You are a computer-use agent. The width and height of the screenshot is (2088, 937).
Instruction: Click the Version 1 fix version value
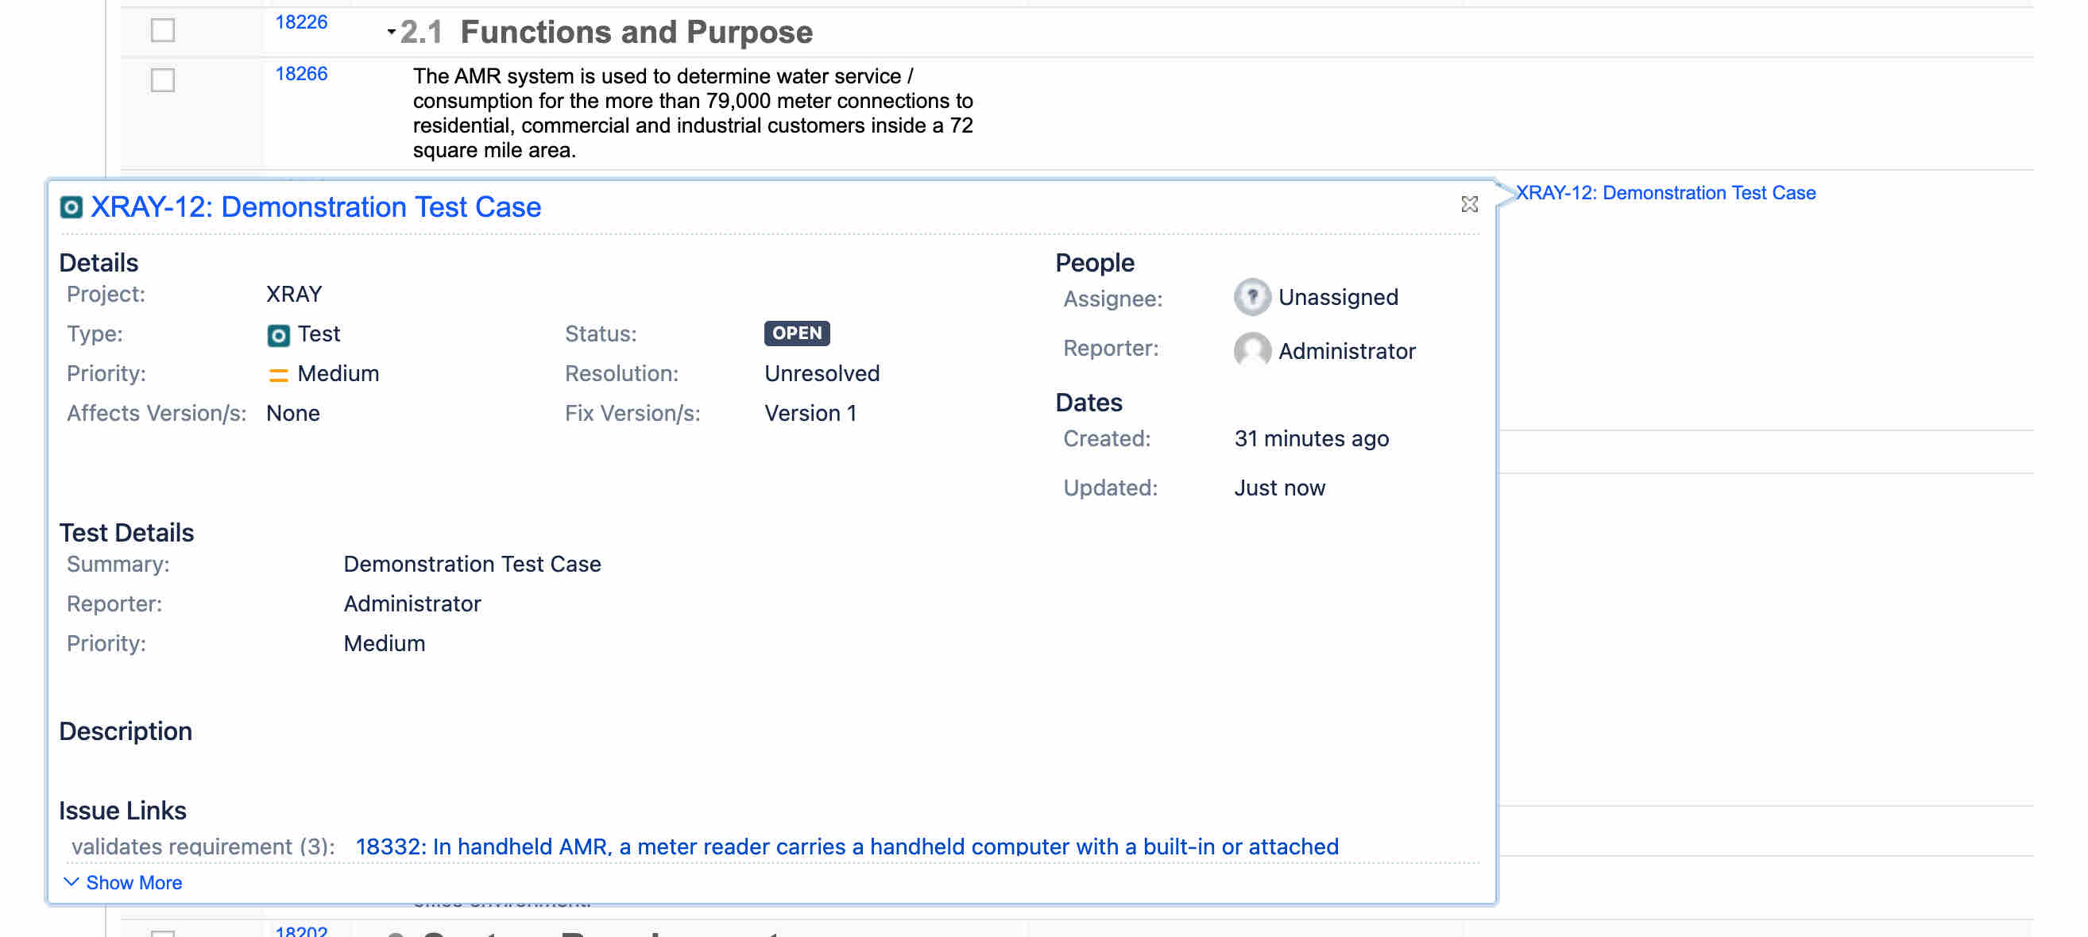(810, 413)
